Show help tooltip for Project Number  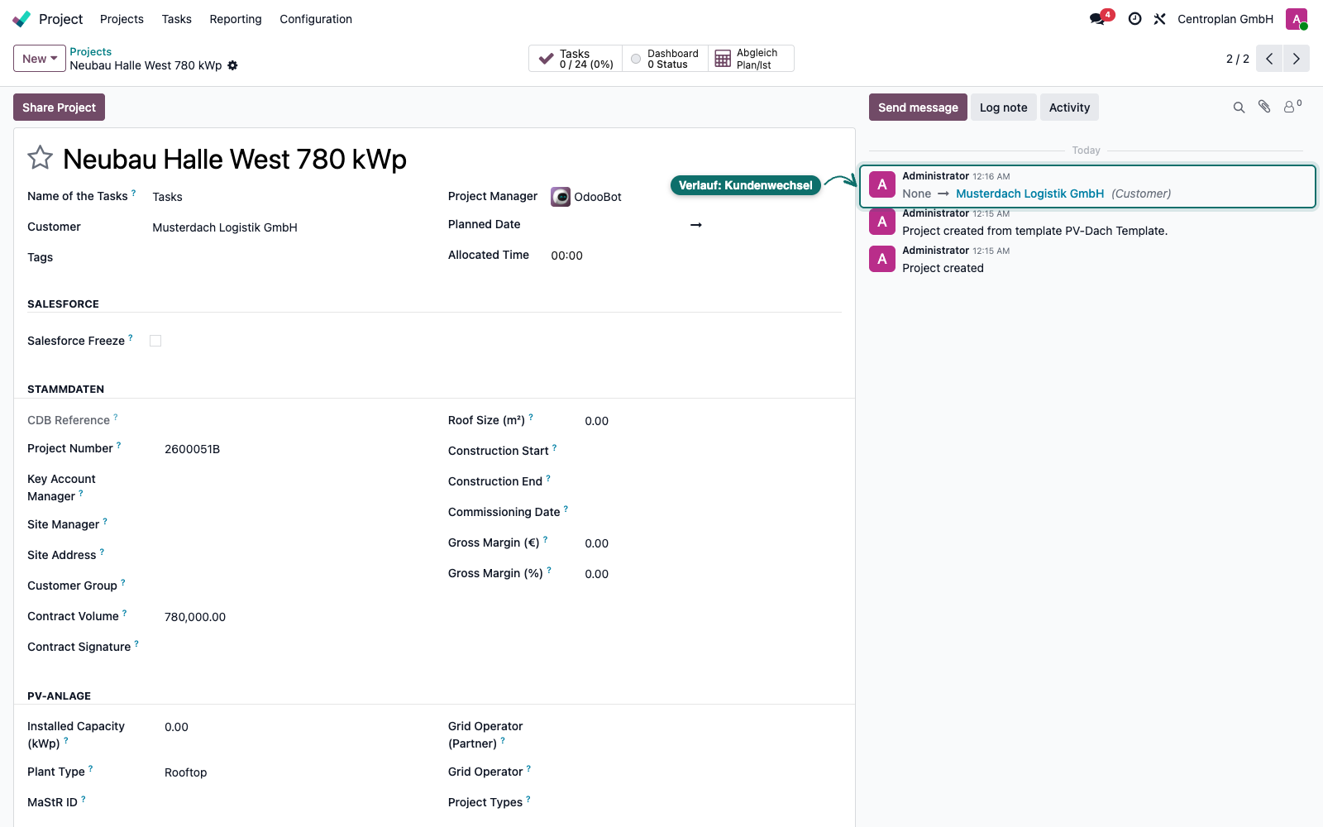(119, 445)
